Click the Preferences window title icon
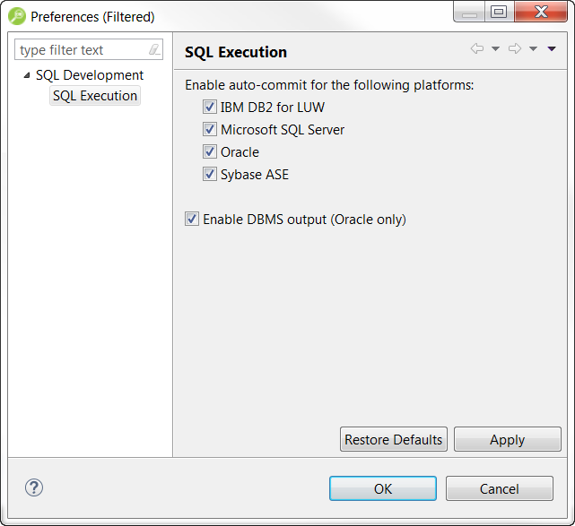Viewport: 575px width, 526px height. tap(16, 16)
